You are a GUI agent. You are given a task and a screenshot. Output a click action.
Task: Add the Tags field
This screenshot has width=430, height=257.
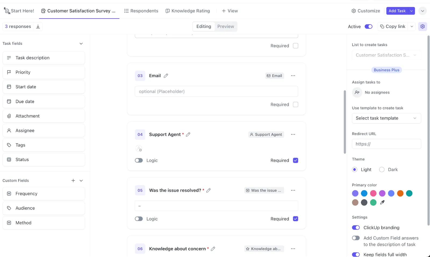point(44,145)
